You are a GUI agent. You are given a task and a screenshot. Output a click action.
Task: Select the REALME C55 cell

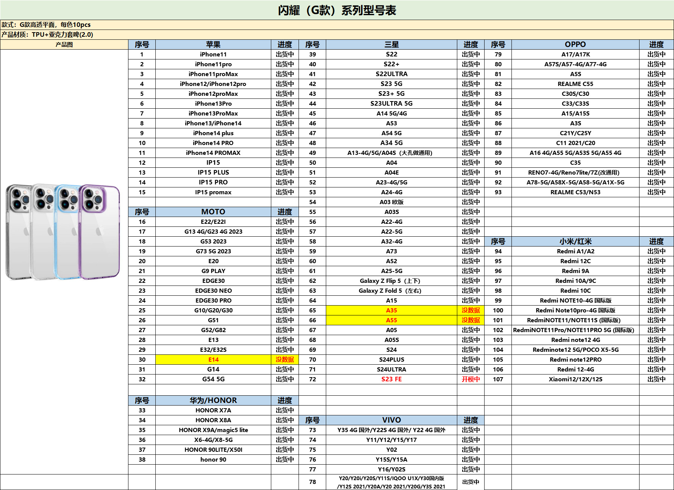[x=575, y=84]
